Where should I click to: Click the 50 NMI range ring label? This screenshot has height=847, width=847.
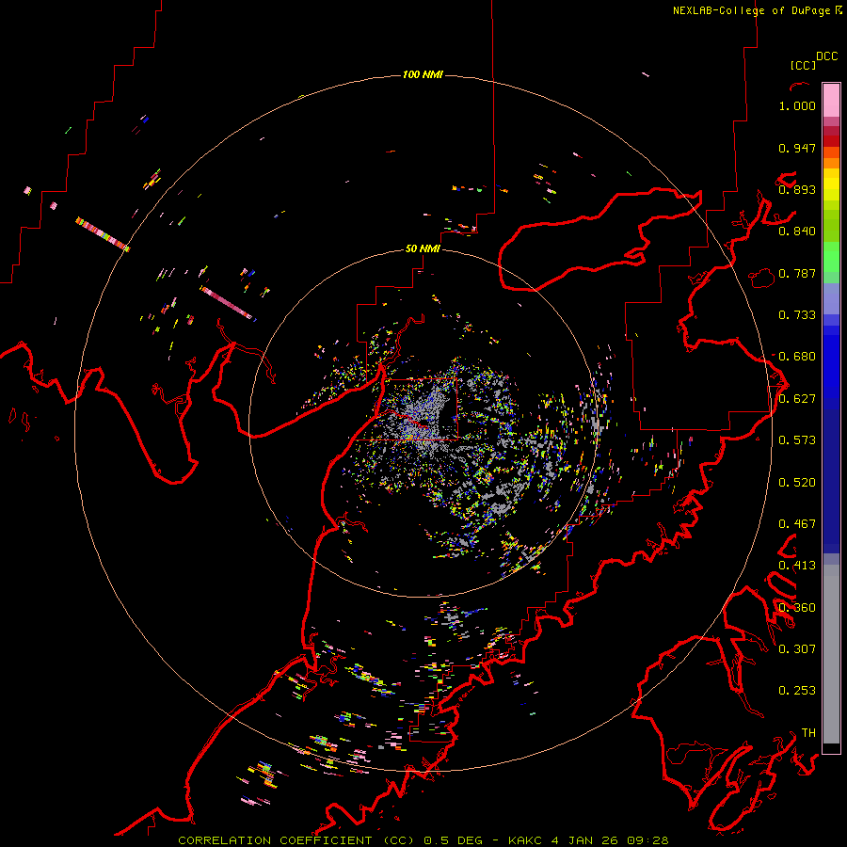coord(423,248)
